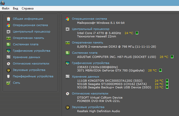
Task: Go to Периферийные устройства in the sidebar
Action: (x=33, y=76)
